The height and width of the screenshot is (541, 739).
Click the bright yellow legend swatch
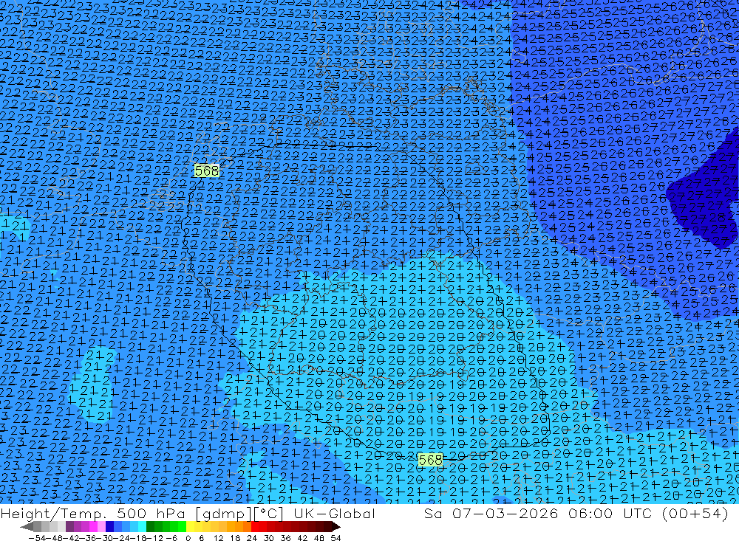pos(191,527)
